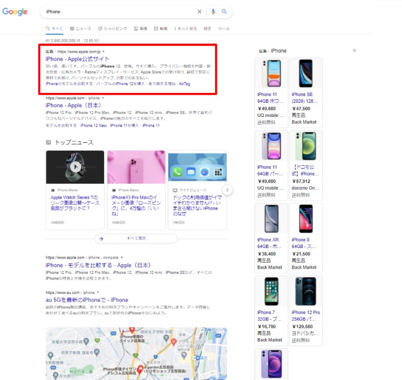Image resolution: width=402 pixels, height=380 pixels.
Task: Open iPhone 12 Pro 256GB product title
Action: [306, 315]
